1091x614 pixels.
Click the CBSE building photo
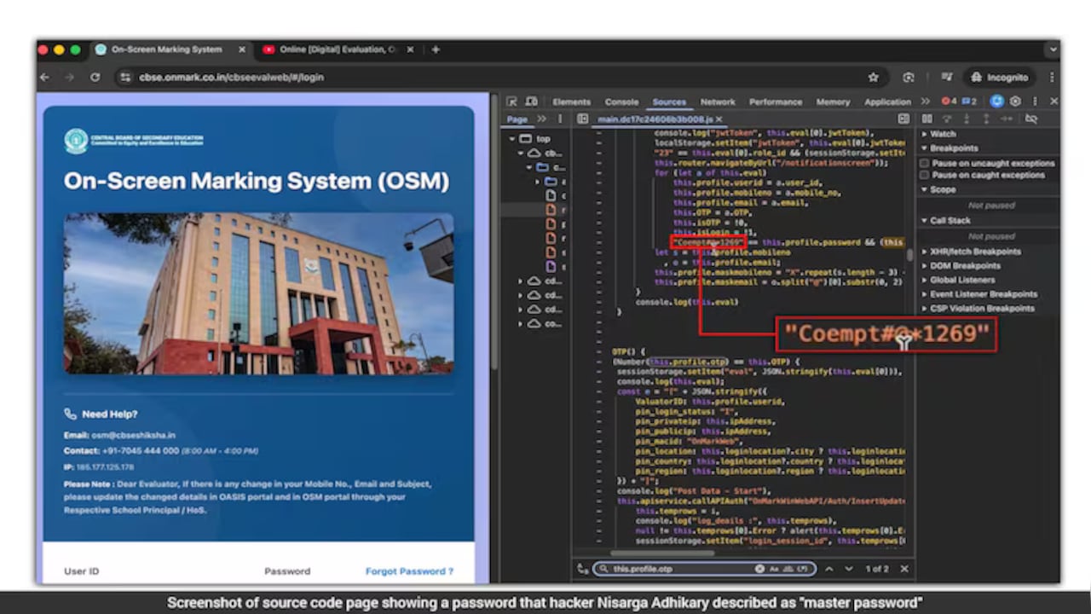pos(259,294)
